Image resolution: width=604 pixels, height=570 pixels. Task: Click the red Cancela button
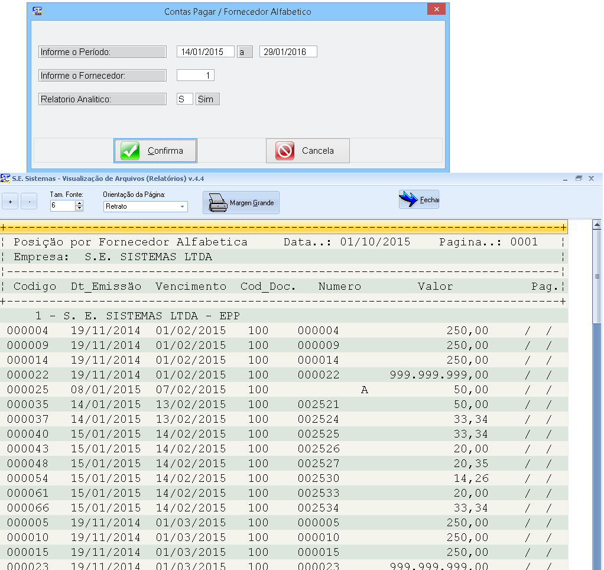point(307,151)
